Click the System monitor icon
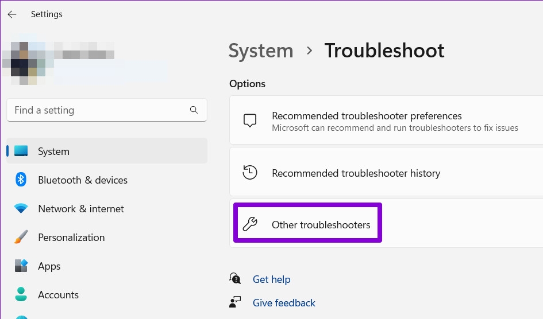The width and height of the screenshot is (543, 319). pyautogui.click(x=21, y=151)
